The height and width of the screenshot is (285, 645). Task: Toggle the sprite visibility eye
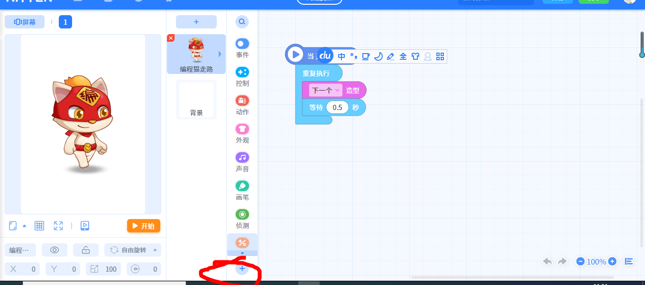point(55,250)
